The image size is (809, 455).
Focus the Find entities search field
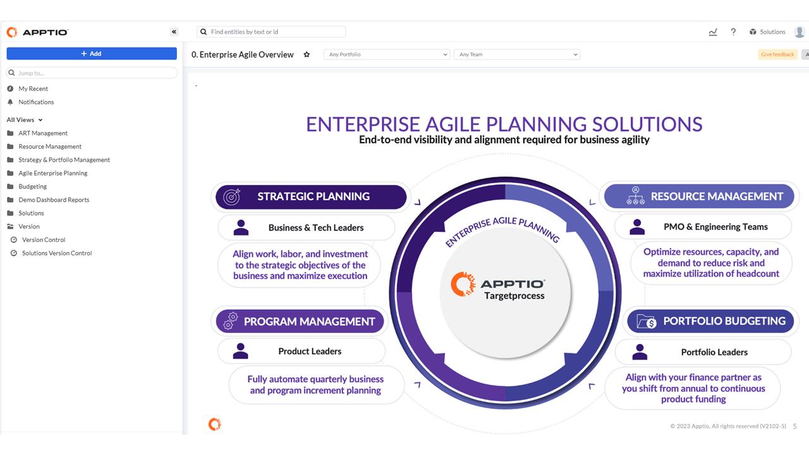click(271, 32)
